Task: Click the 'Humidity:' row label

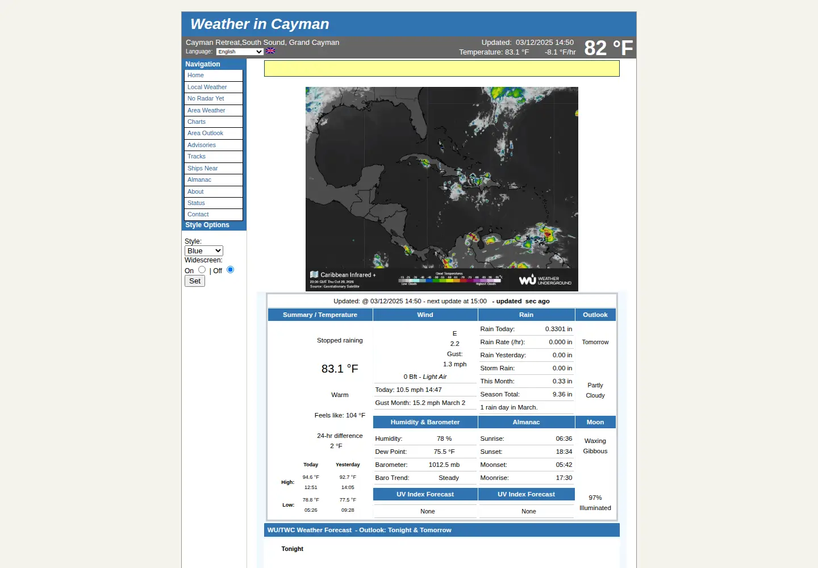Action: point(389,438)
